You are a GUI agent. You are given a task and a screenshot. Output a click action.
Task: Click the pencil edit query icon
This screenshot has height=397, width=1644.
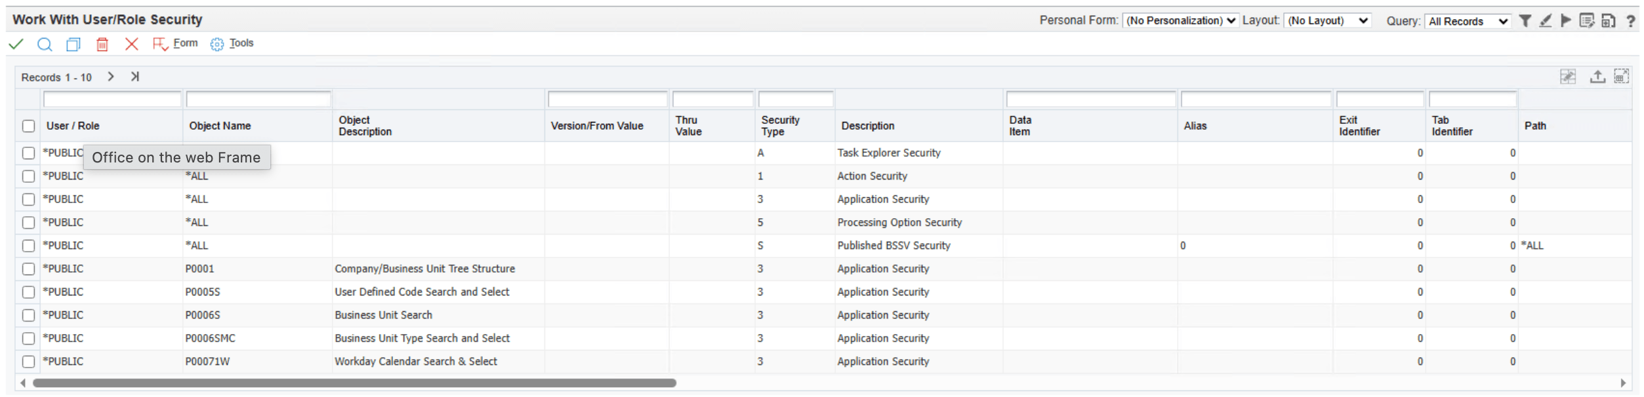pos(1546,21)
